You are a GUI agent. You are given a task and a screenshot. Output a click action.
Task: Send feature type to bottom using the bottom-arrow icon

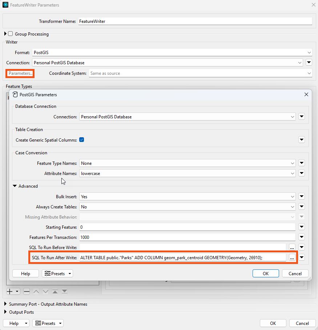point(64,291)
